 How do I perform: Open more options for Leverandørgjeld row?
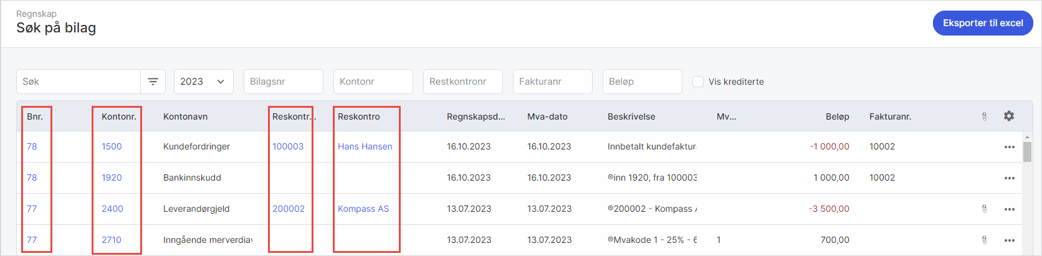1009,209
